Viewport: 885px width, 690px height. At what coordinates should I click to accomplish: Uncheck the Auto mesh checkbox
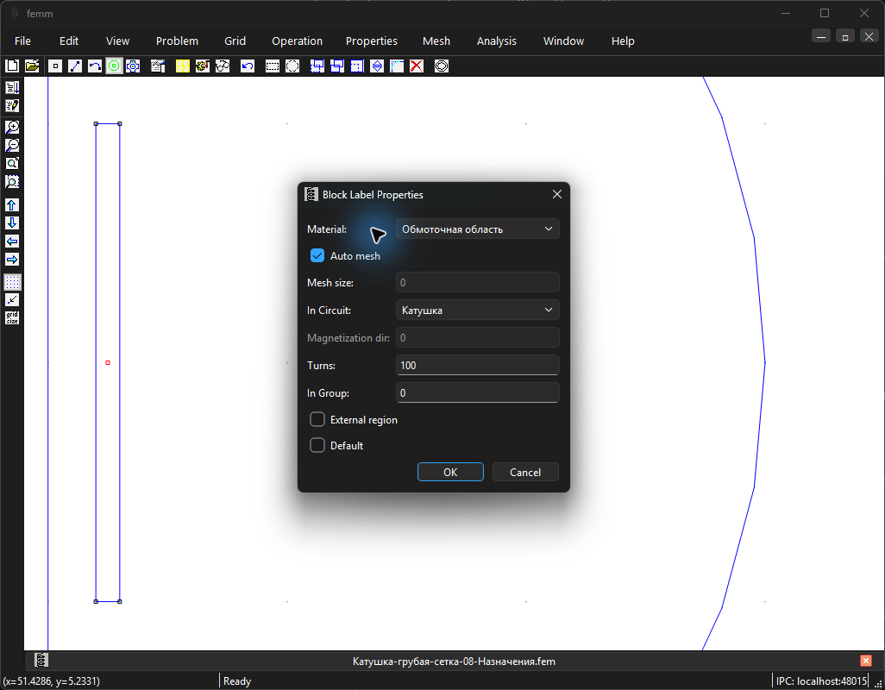(x=317, y=255)
